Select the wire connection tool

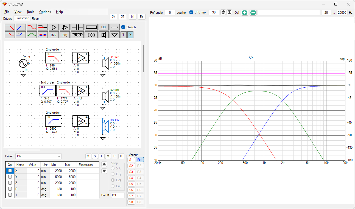tap(114, 27)
